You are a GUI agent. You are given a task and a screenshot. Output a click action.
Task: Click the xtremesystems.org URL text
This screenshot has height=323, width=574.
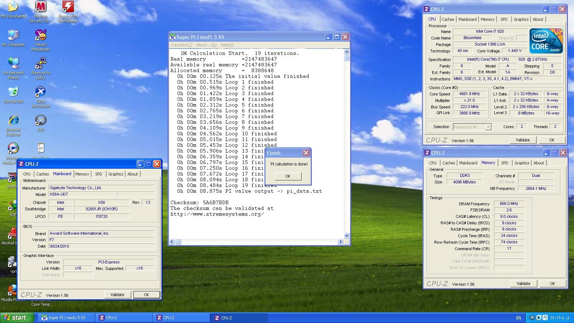217,214
